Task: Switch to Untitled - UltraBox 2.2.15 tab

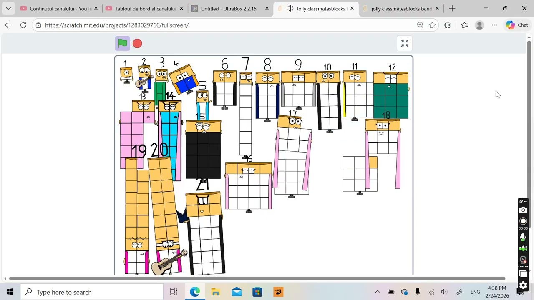Action: [x=230, y=8]
